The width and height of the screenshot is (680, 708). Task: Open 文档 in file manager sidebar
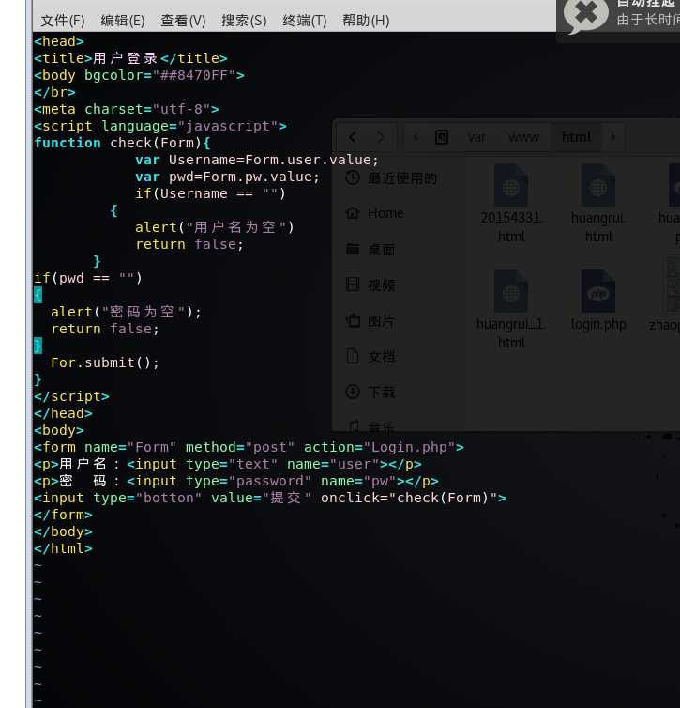pos(370,357)
